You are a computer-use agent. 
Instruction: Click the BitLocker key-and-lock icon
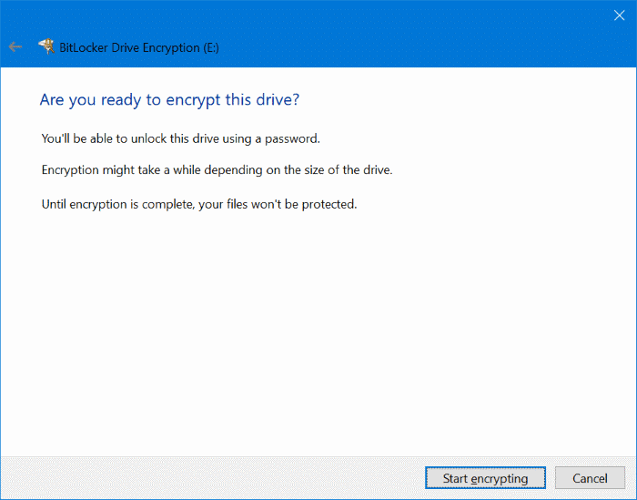[x=45, y=46]
